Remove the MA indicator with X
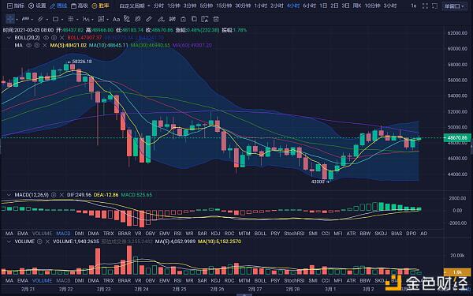473x296 pixels. click(45, 45)
